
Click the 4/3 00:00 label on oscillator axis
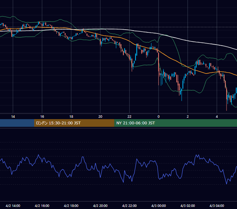(x=159, y=206)
